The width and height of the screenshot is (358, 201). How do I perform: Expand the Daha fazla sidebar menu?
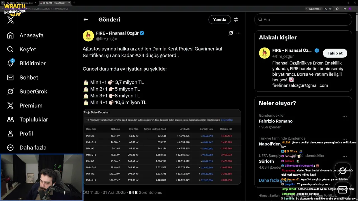click(x=27, y=147)
